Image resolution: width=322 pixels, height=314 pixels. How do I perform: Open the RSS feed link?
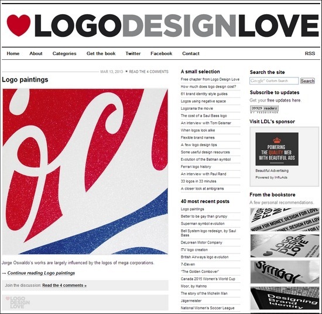310,53
